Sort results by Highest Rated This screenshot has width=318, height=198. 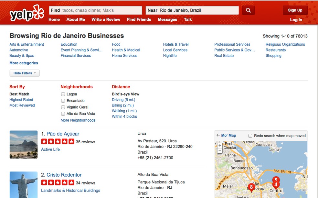(x=21, y=100)
